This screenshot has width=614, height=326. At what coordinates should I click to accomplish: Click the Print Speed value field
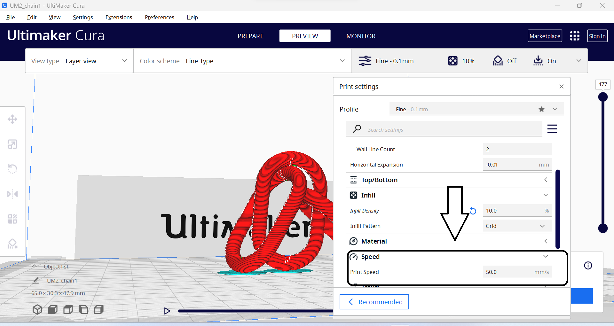tap(517, 272)
